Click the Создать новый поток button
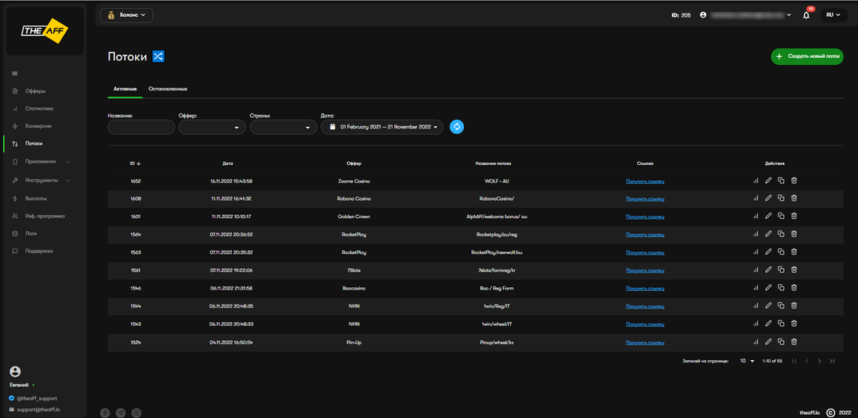Screen dimensions: 858x418 (807, 57)
